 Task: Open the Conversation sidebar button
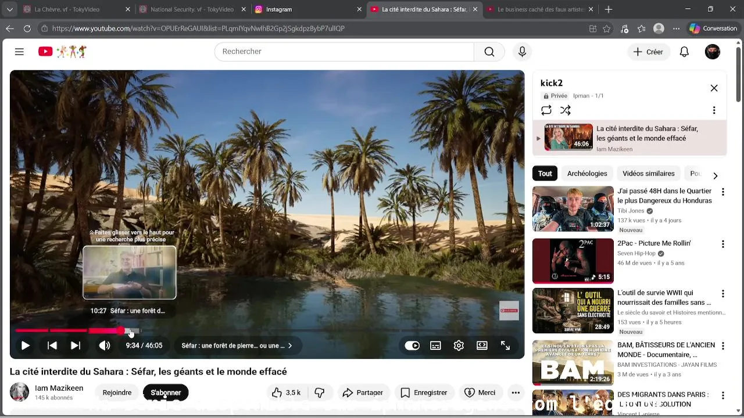tap(713, 28)
